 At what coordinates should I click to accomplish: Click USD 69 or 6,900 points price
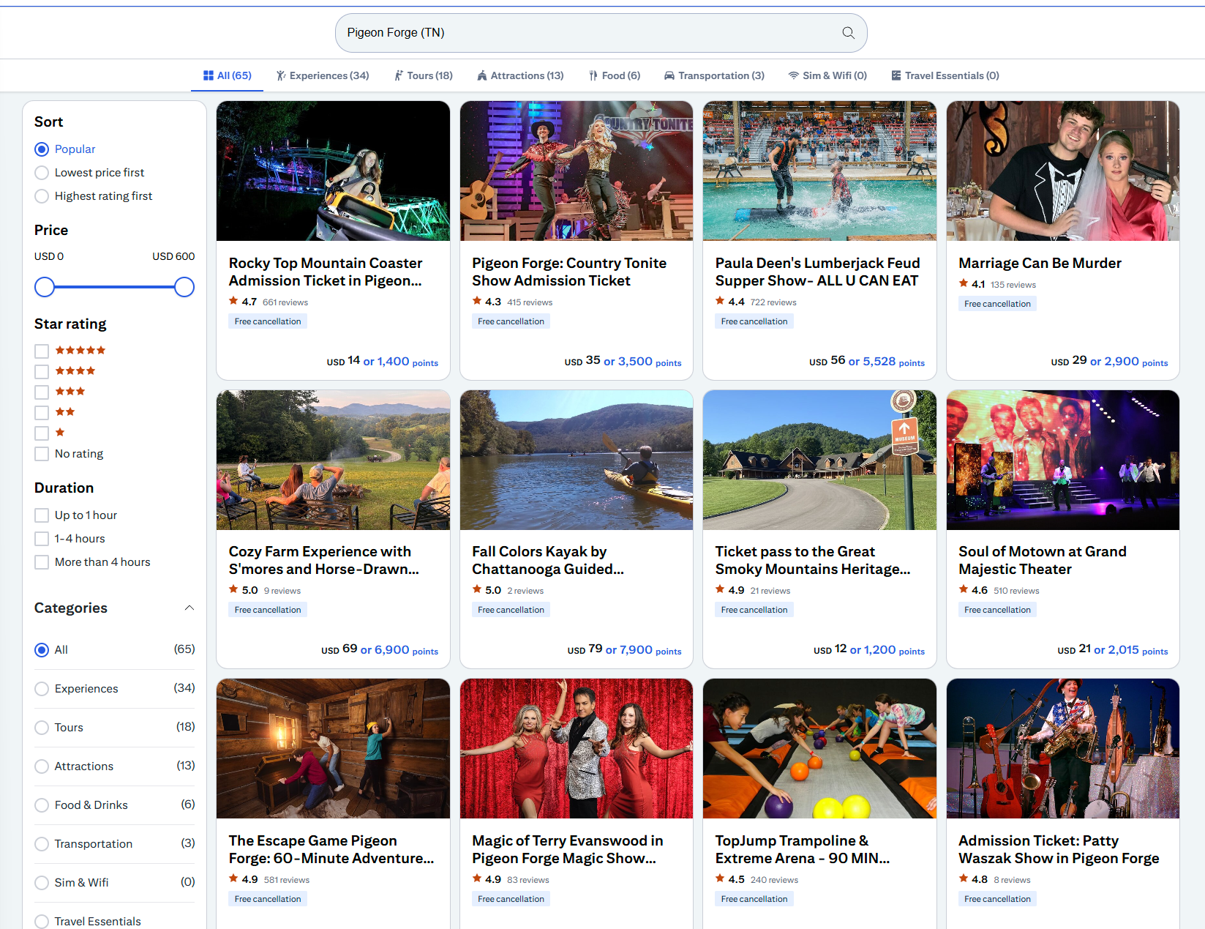(380, 650)
